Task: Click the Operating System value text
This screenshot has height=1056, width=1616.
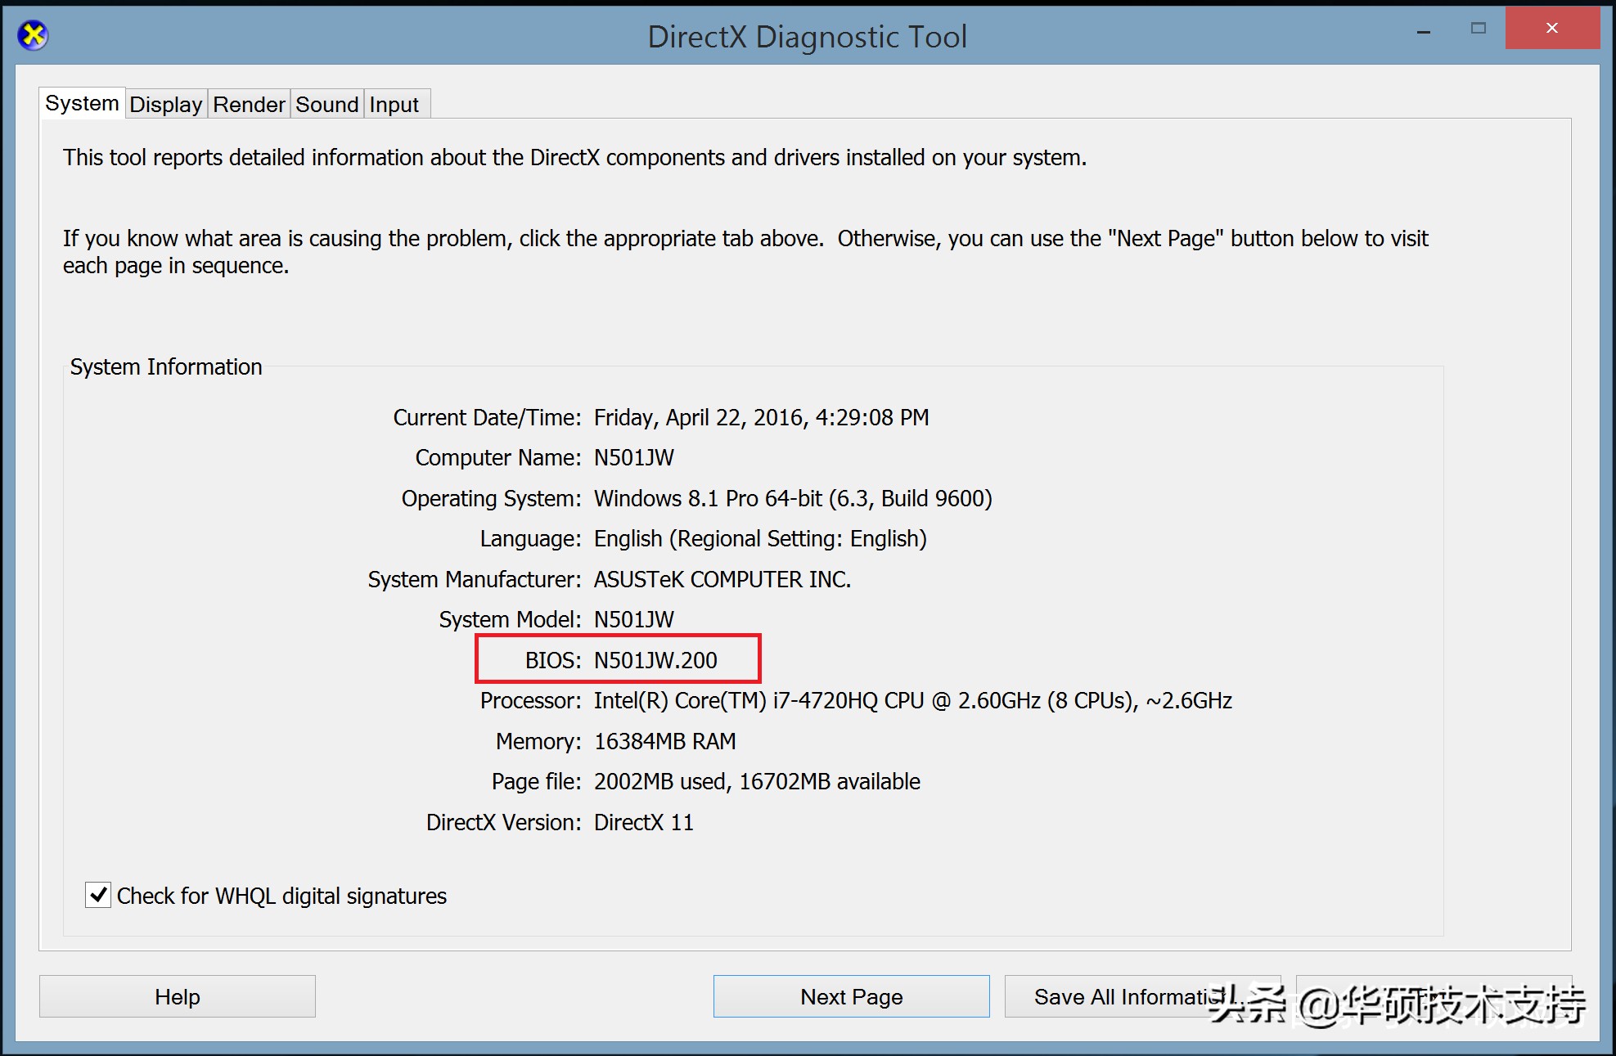Action: pos(792,498)
